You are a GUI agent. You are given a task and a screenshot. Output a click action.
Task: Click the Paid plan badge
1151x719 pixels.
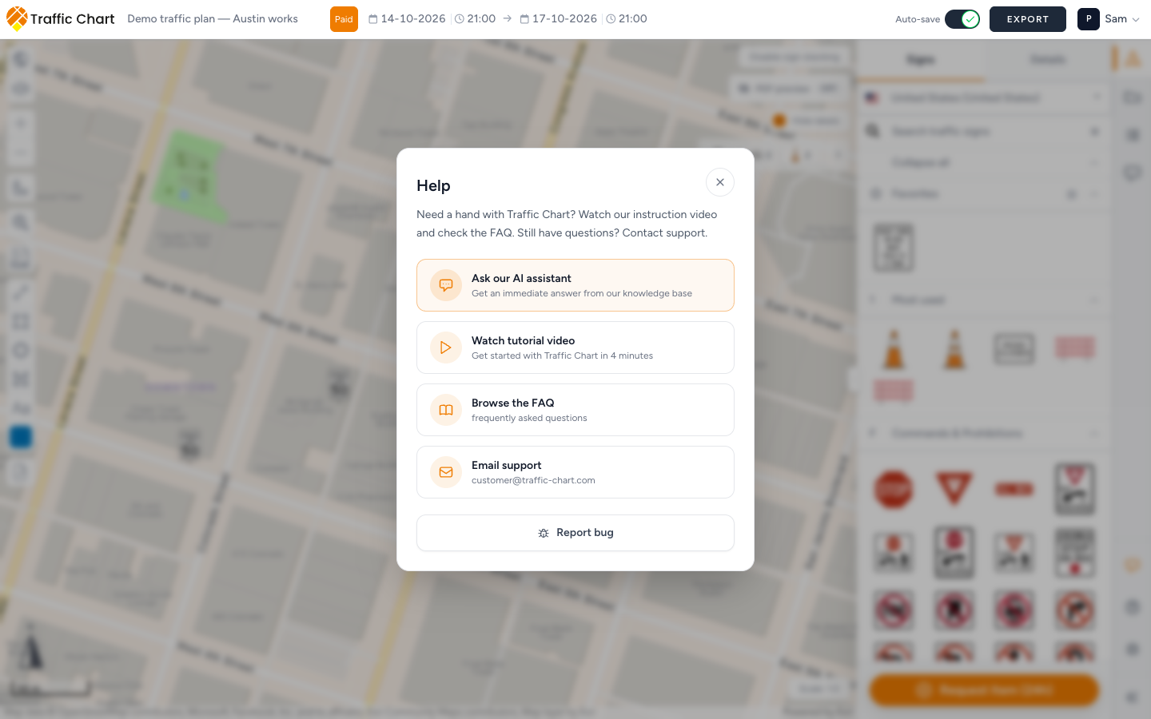(x=344, y=19)
